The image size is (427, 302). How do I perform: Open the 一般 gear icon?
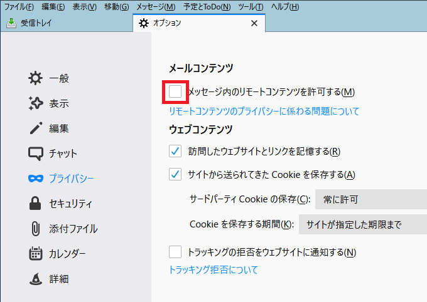pos(35,78)
